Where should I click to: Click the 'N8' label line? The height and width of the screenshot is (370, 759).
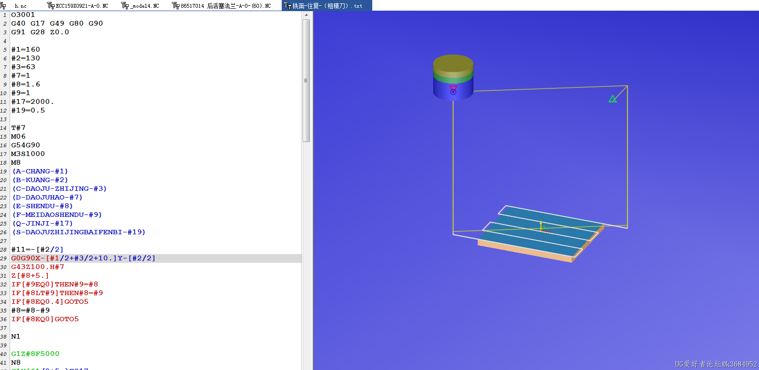click(x=16, y=362)
